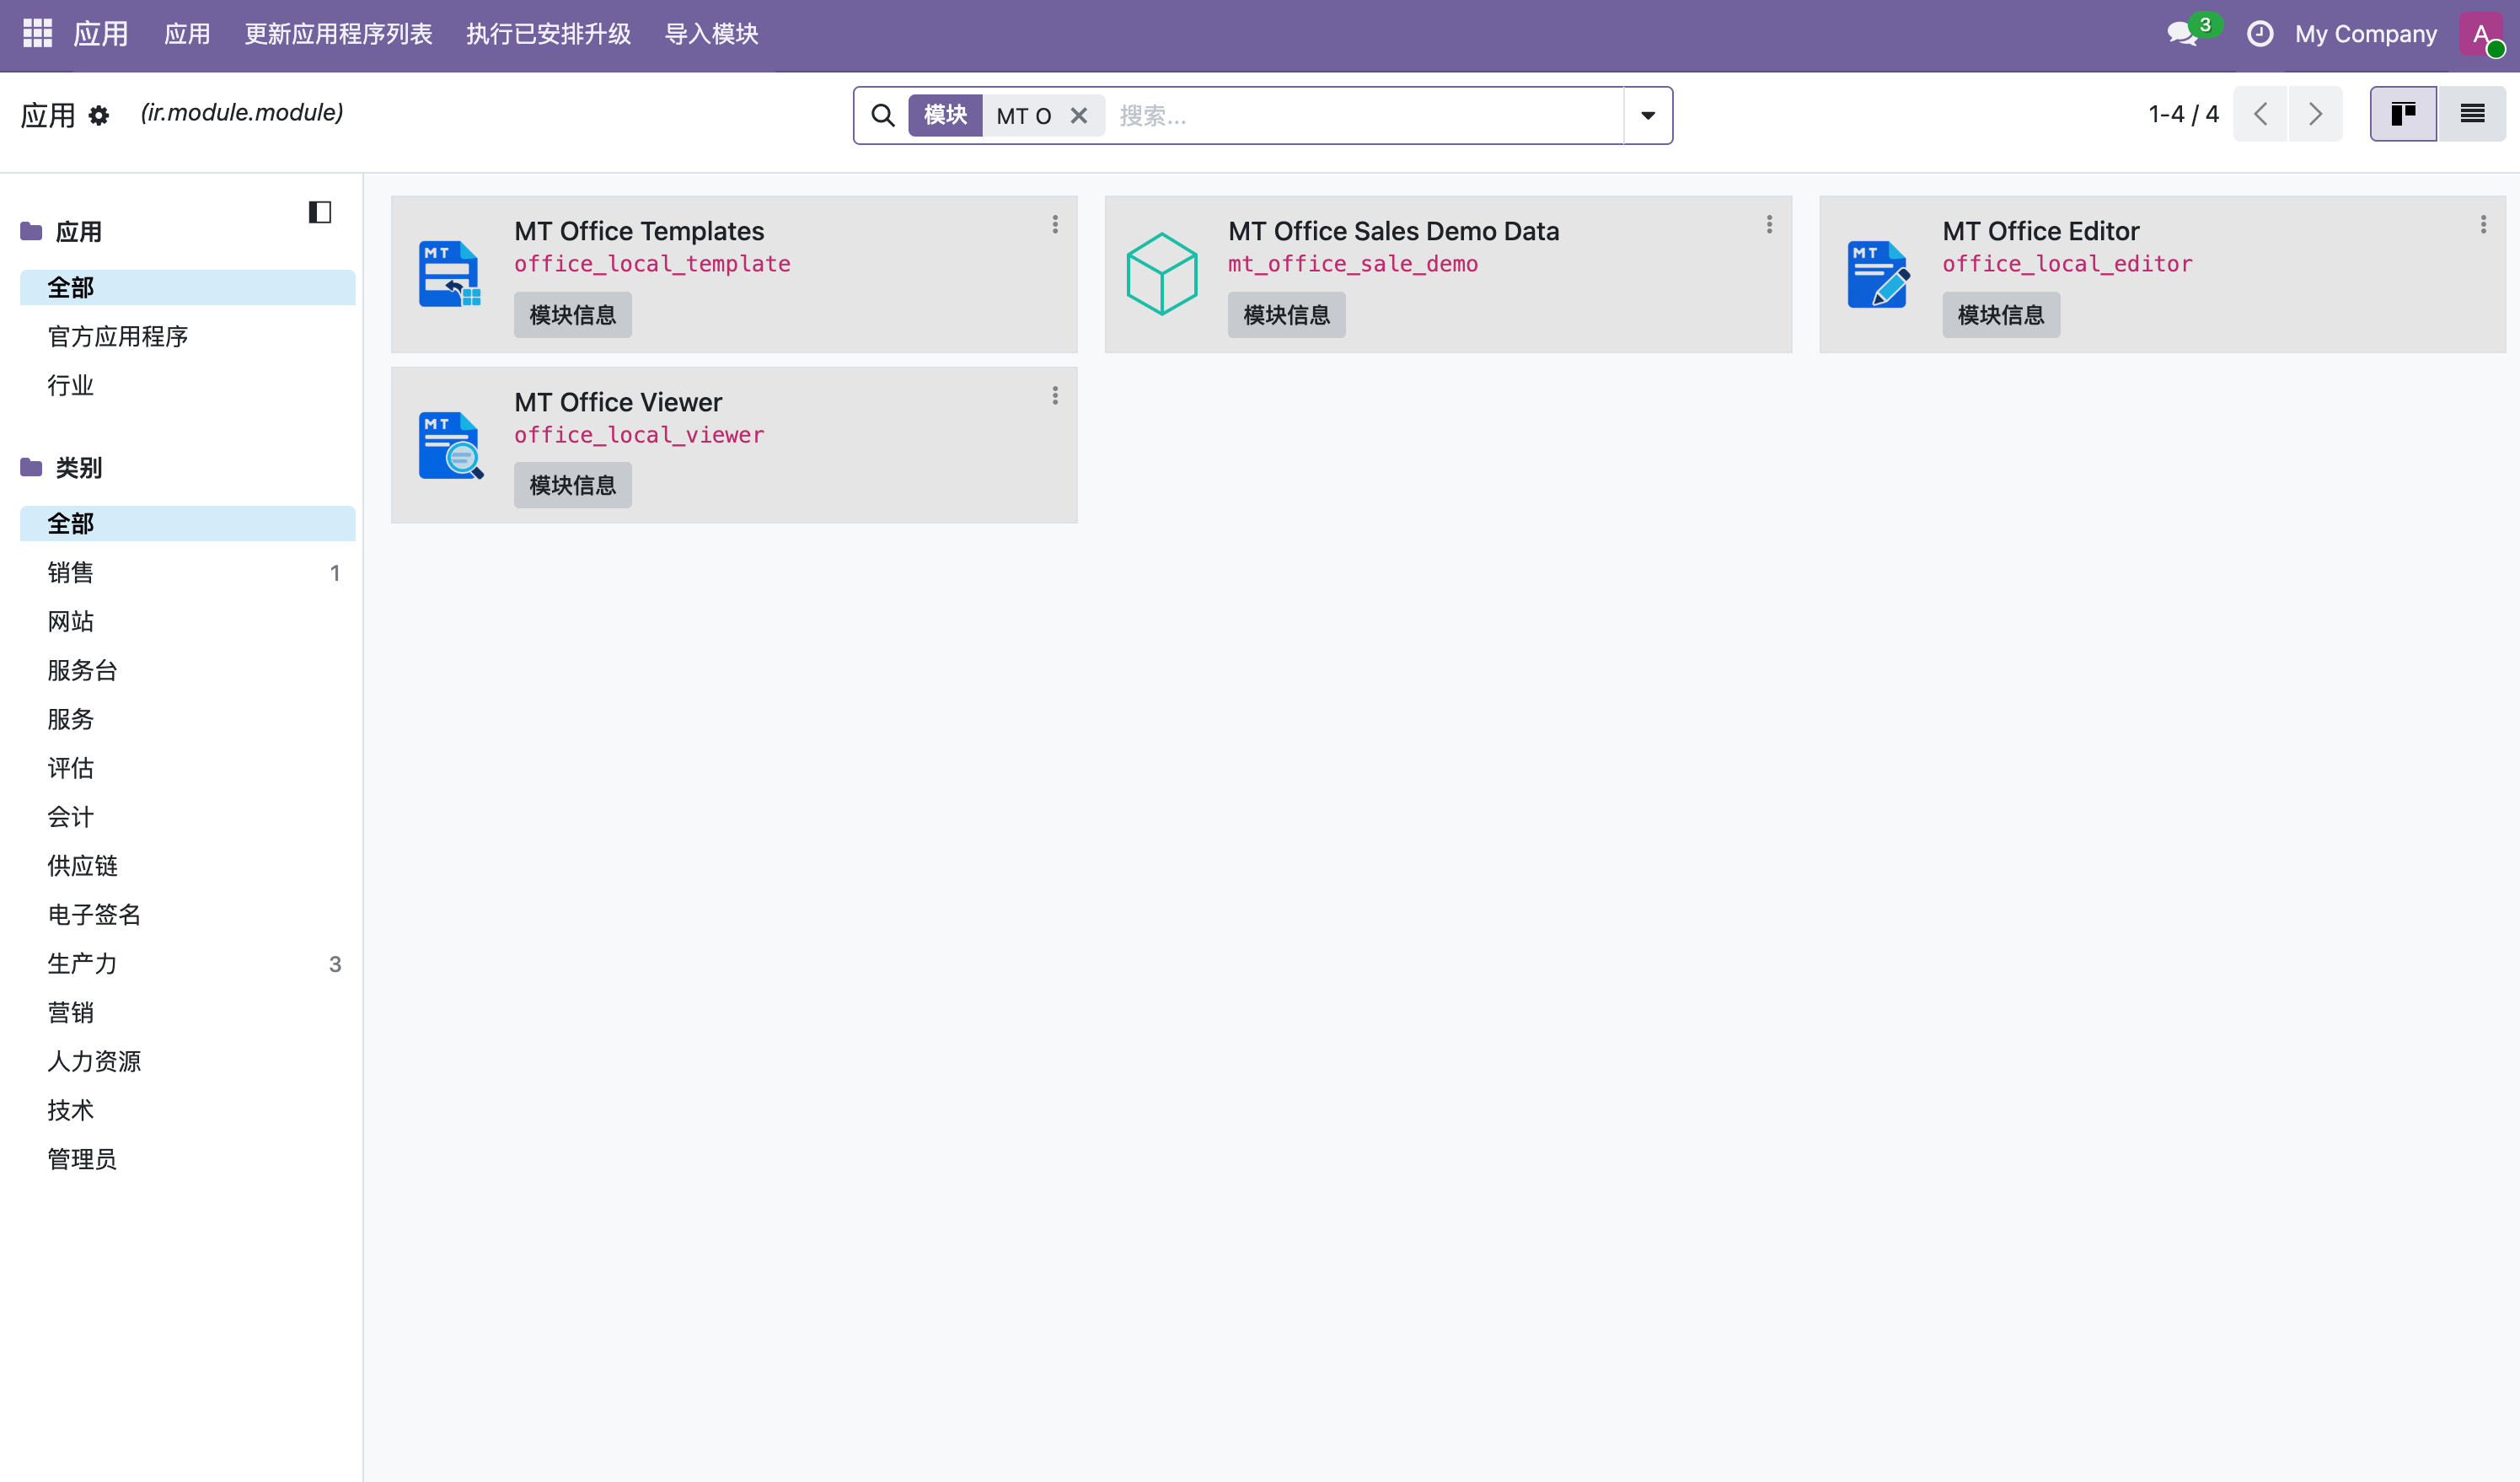Open the 导入模块 menu item
The width and height of the screenshot is (2520, 1482).
(711, 33)
